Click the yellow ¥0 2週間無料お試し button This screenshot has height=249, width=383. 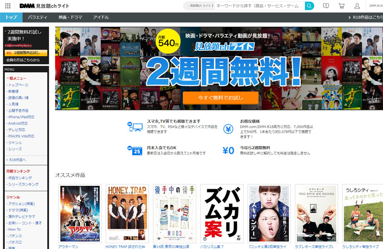pyautogui.click(x=26, y=53)
